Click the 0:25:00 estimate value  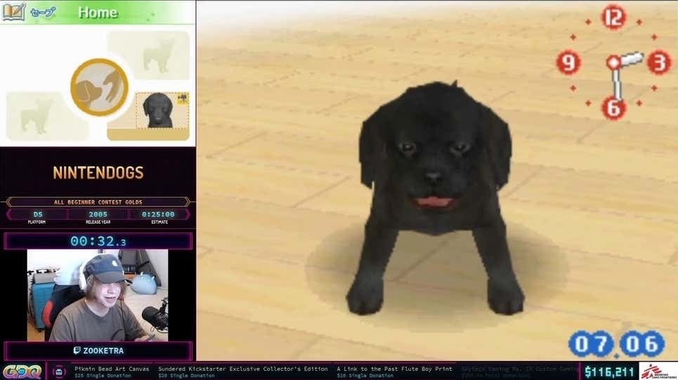click(x=158, y=214)
